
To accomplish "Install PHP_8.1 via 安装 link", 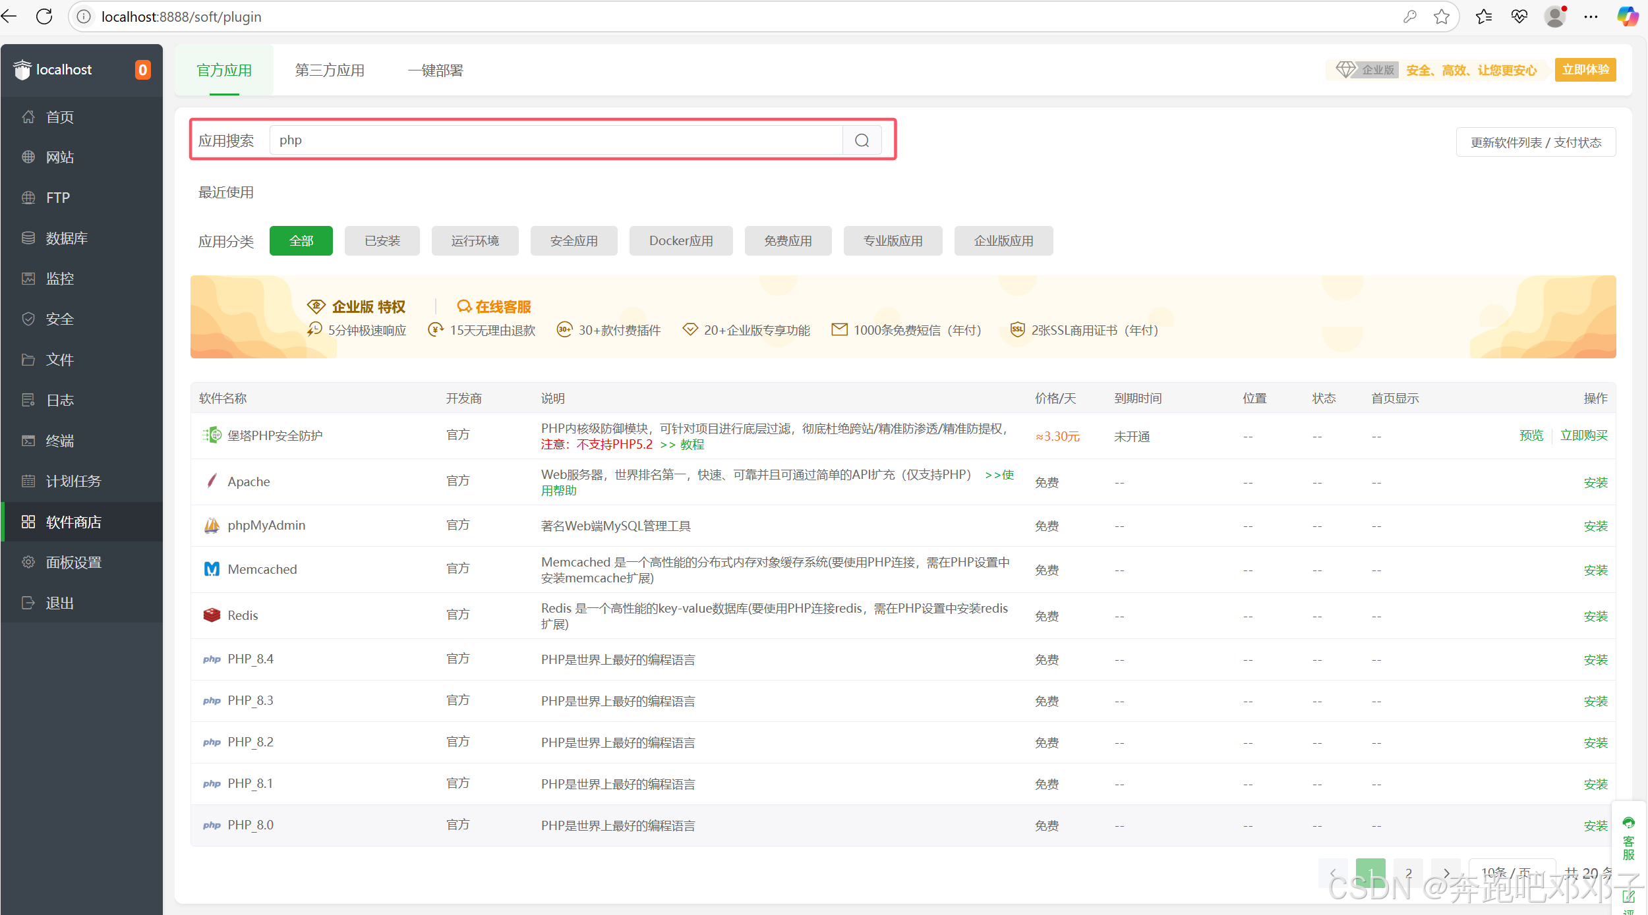I will click(x=1596, y=784).
